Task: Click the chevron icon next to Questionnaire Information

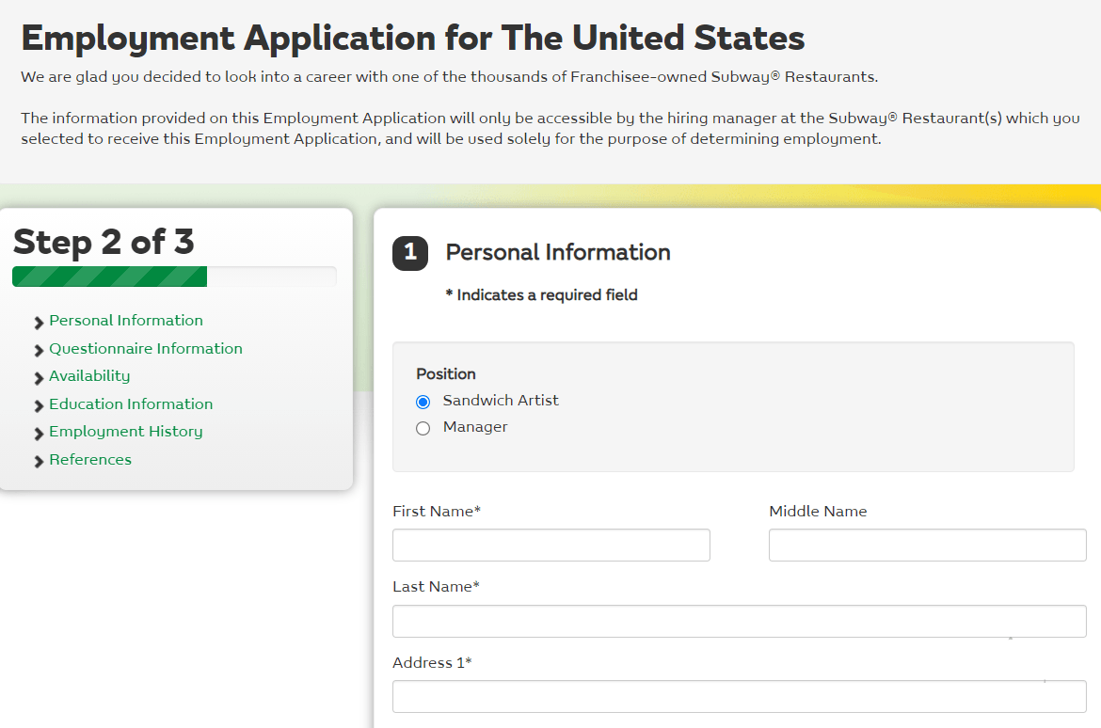Action: click(38, 349)
